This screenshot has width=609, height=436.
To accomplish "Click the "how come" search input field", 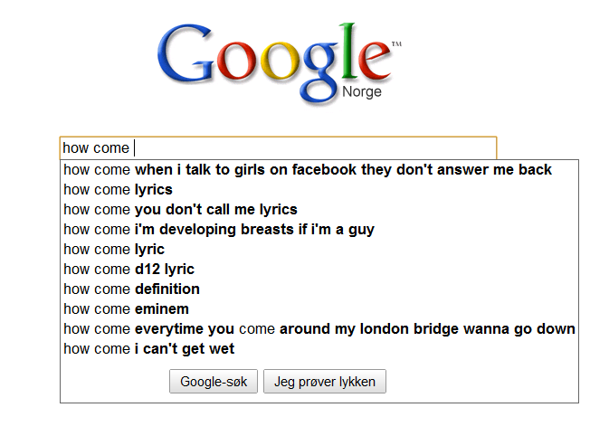I will click(x=278, y=148).
